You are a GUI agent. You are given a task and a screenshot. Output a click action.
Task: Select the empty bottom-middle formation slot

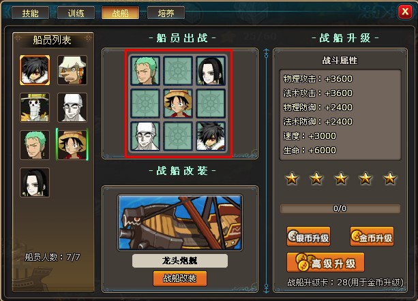pos(178,136)
